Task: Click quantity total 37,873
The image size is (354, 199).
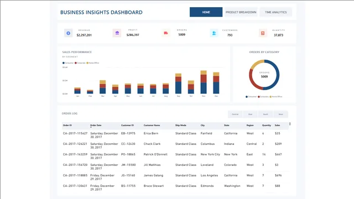Action: [x=278, y=35]
